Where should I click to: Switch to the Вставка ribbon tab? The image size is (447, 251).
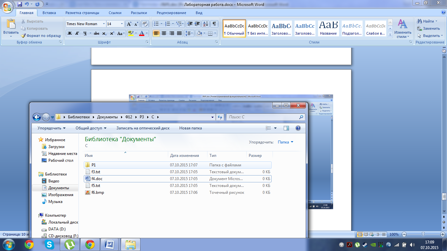pos(49,13)
